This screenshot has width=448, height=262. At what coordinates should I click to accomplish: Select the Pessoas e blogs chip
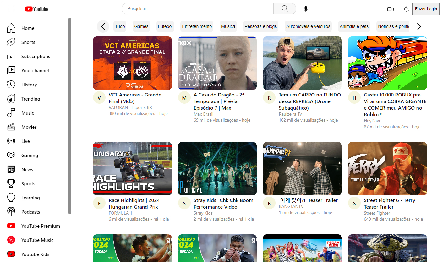click(x=261, y=26)
